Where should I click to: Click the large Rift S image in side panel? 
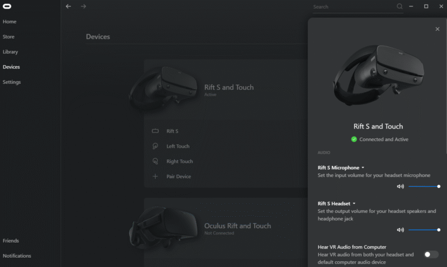click(x=378, y=74)
